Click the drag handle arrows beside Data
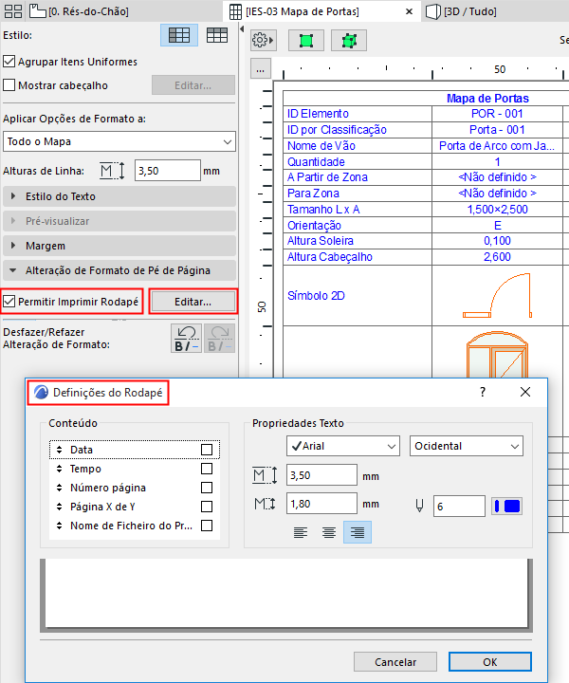Viewport: 569px width, 683px height. click(60, 450)
